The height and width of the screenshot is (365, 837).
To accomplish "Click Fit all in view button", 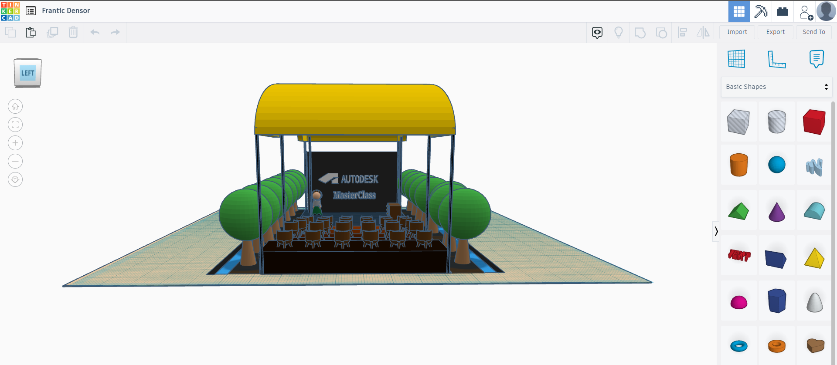I will click(x=15, y=125).
